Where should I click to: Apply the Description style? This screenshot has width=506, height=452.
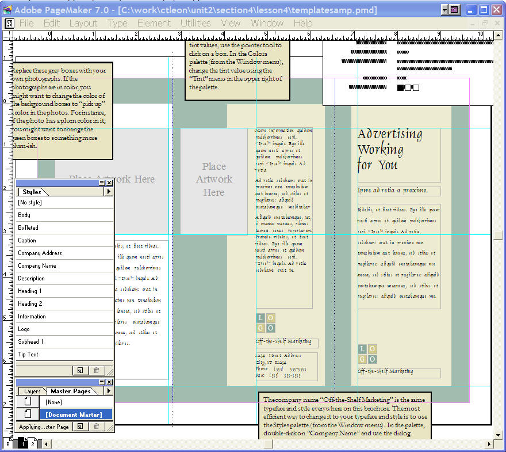point(65,279)
